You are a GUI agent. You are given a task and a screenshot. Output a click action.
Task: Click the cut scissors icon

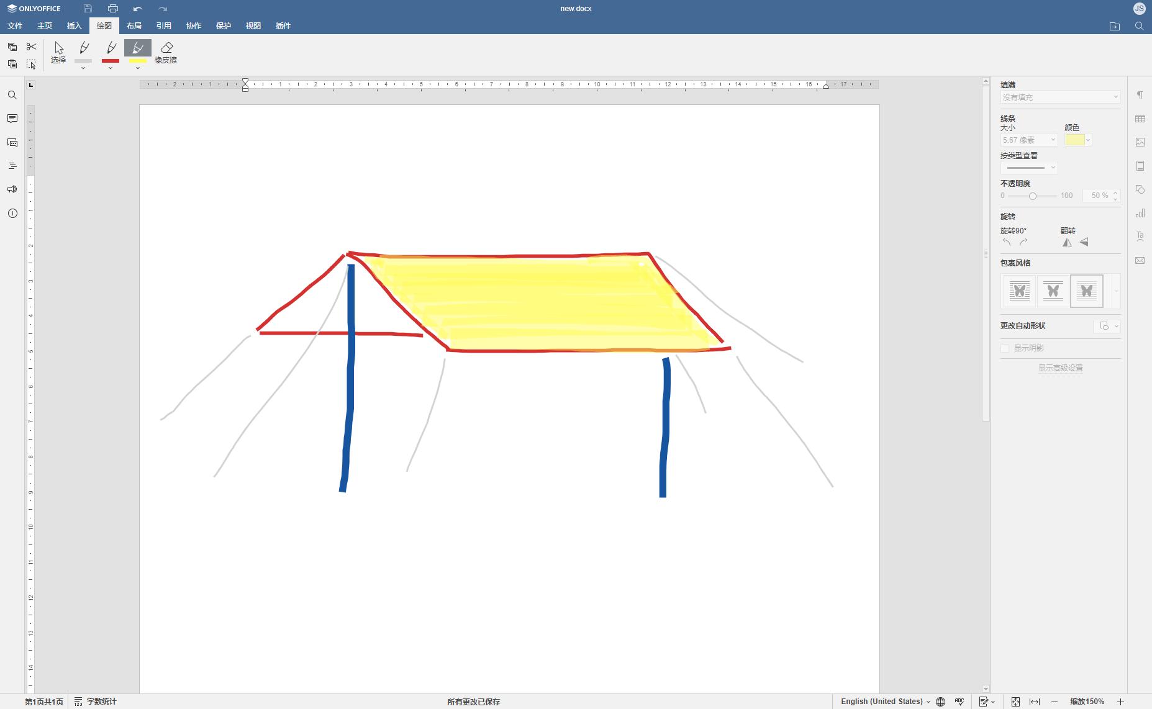point(31,47)
